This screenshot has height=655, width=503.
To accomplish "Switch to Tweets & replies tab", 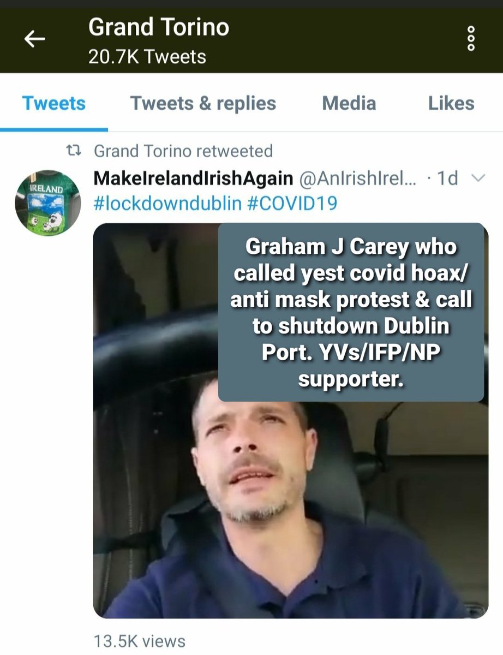I will tap(203, 103).
